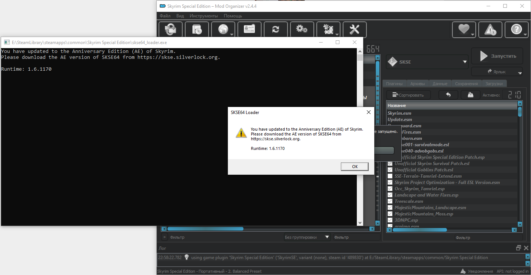Click the Фильтр field beside Без группировки
Image resolution: width=531 pixels, height=275 pixels.
click(x=356, y=237)
